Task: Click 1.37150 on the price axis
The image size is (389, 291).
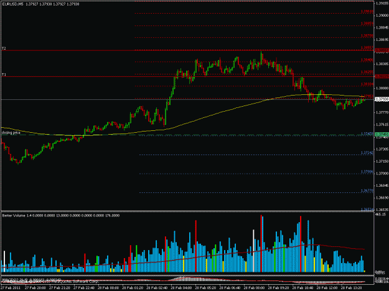Action: [382, 161]
